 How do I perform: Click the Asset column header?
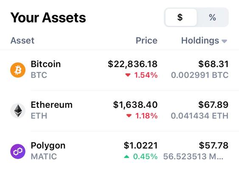point(22,41)
